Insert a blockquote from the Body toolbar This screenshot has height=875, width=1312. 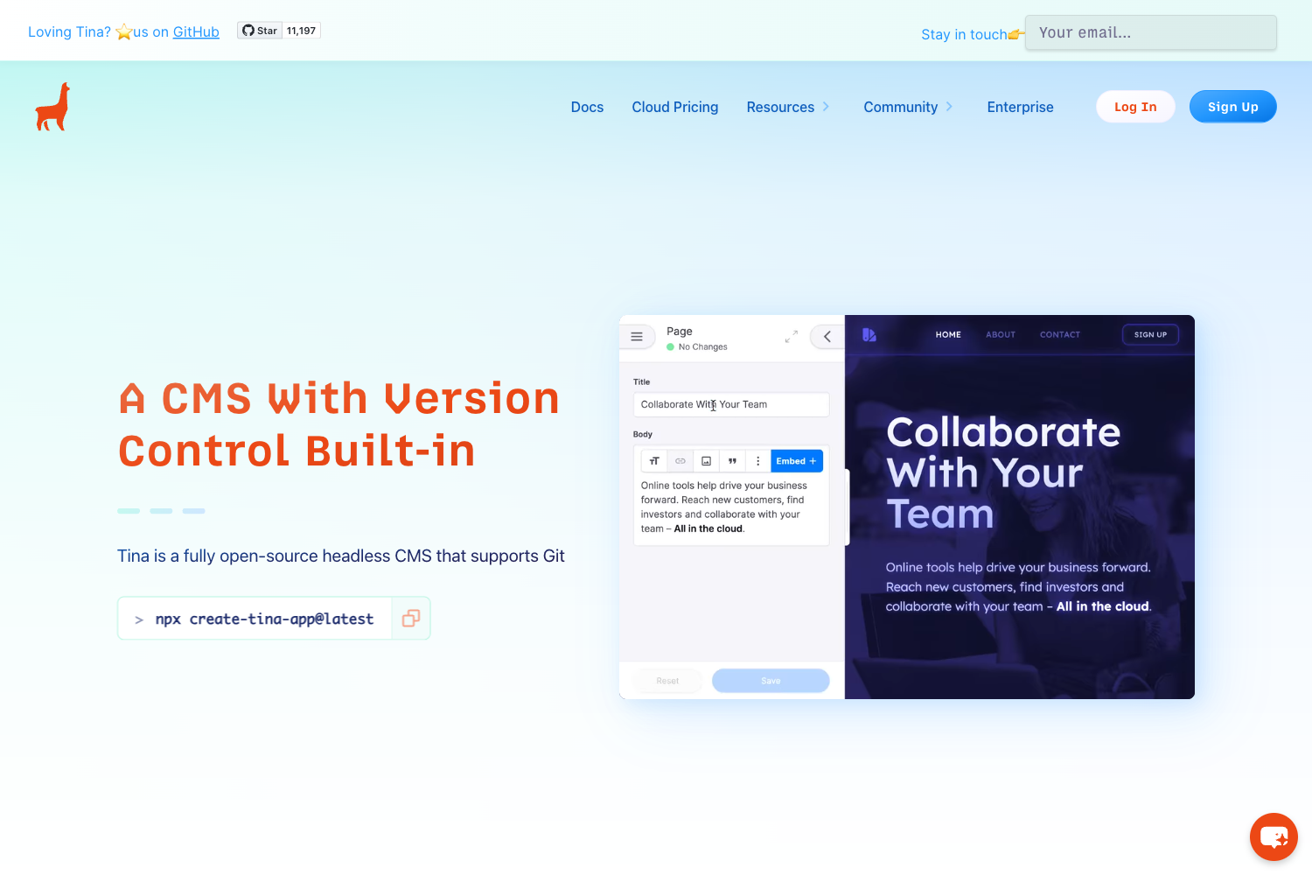(732, 460)
